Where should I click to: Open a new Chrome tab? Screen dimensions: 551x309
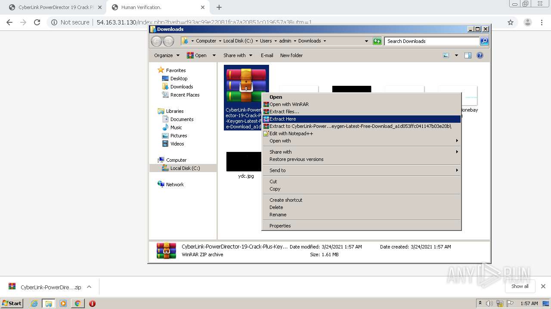219,7
